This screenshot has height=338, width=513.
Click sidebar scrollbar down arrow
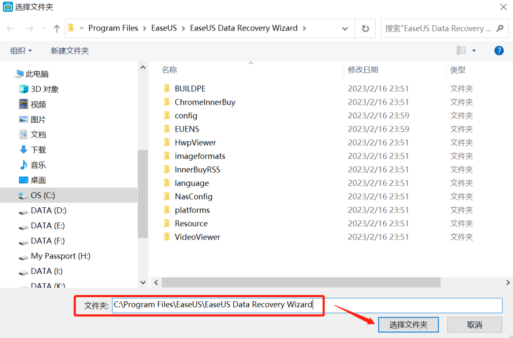tap(143, 282)
